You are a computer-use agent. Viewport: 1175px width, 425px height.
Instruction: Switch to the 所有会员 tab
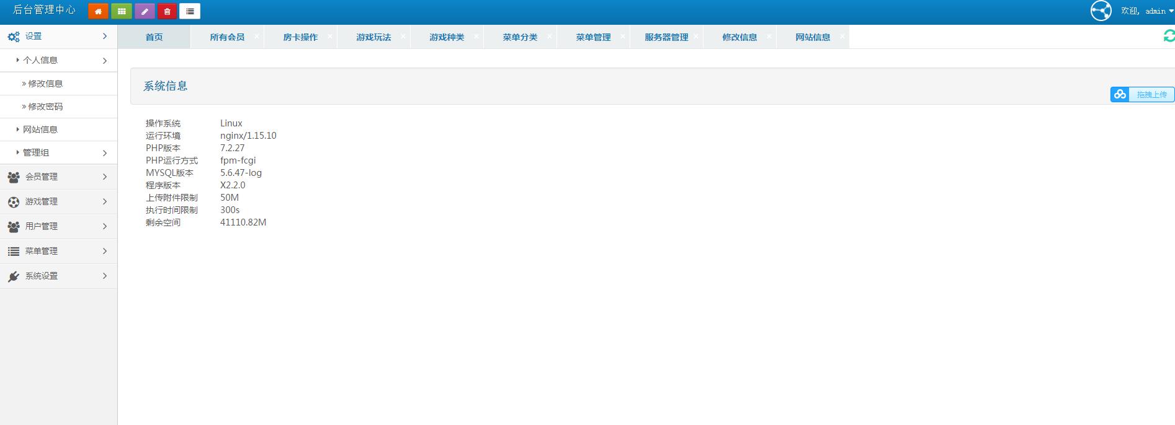[227, 37]
